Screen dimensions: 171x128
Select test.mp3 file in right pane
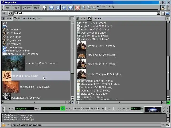94,91
